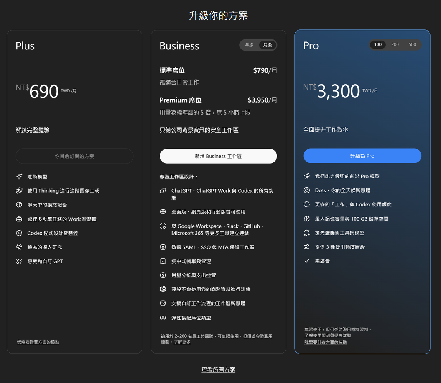441x383 pixels.
Task: Click Codex icon beside Codex 程式設計智慧體
Action: 19,233
